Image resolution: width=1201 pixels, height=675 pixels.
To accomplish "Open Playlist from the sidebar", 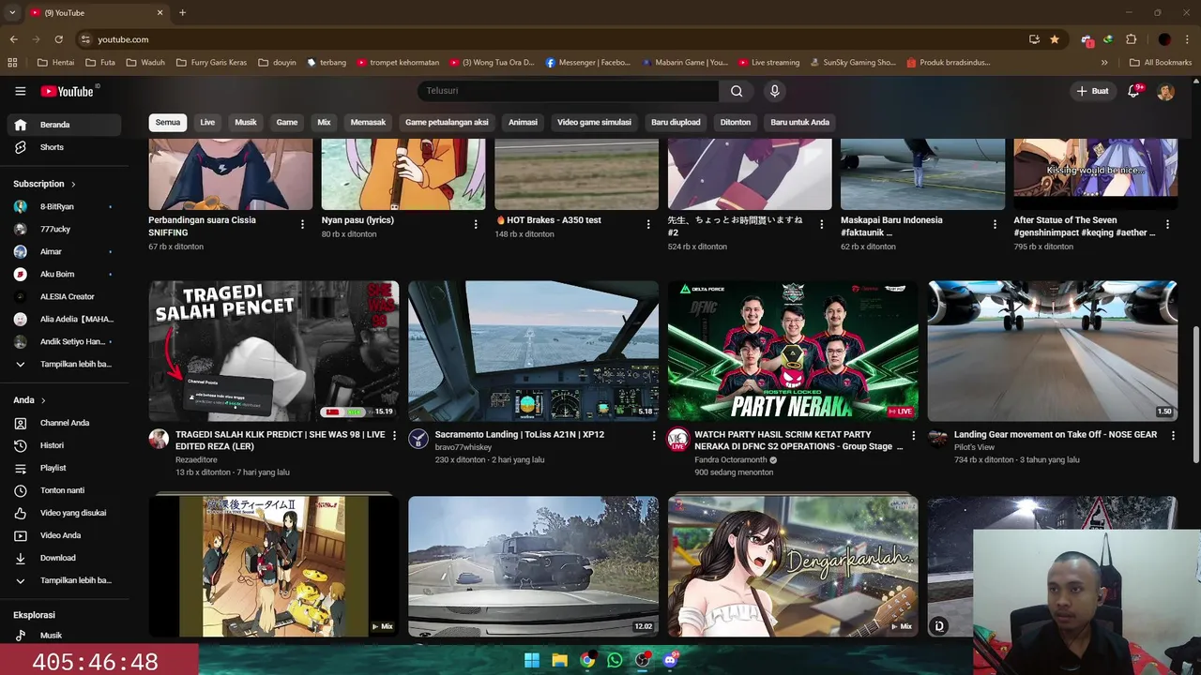I will pos(64,468).
